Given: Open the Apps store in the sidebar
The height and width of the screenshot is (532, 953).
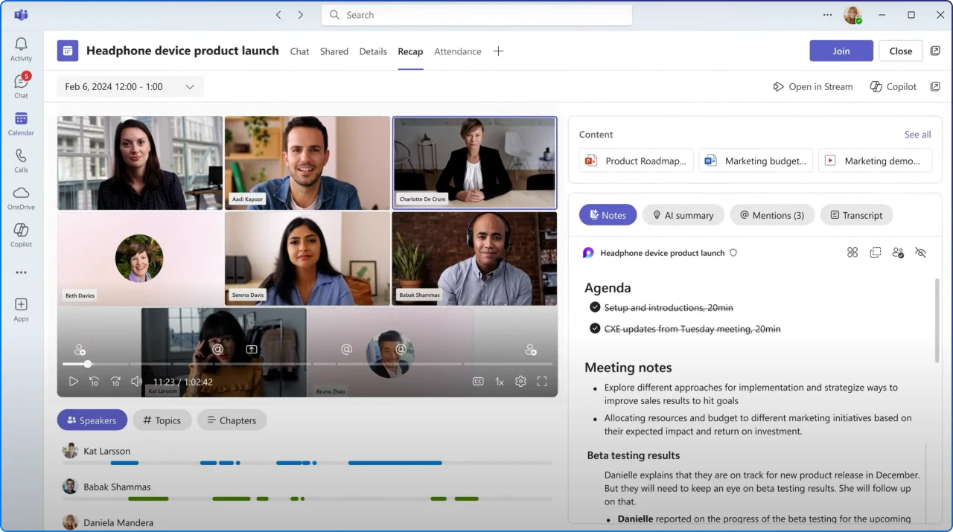Looking at the screenshot, I should click(21, 310).
